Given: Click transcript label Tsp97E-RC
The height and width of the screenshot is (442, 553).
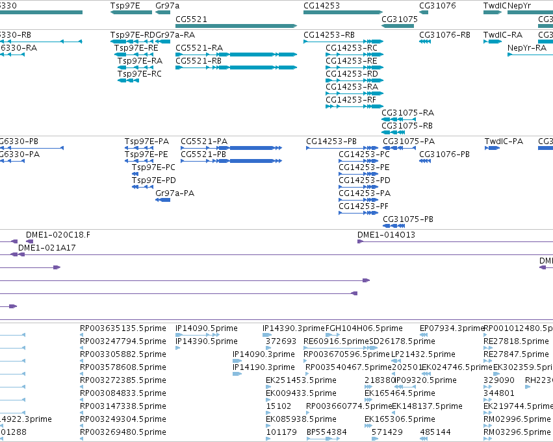Looking at the screenshot, I should click(x=139, y=74).
